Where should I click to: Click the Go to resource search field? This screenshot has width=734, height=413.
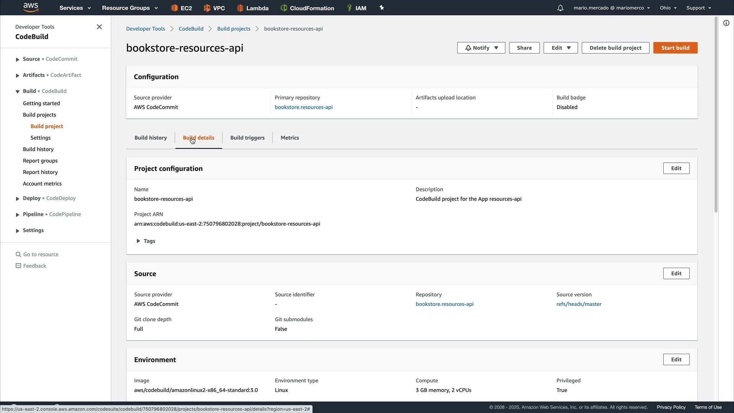point(41,254)
